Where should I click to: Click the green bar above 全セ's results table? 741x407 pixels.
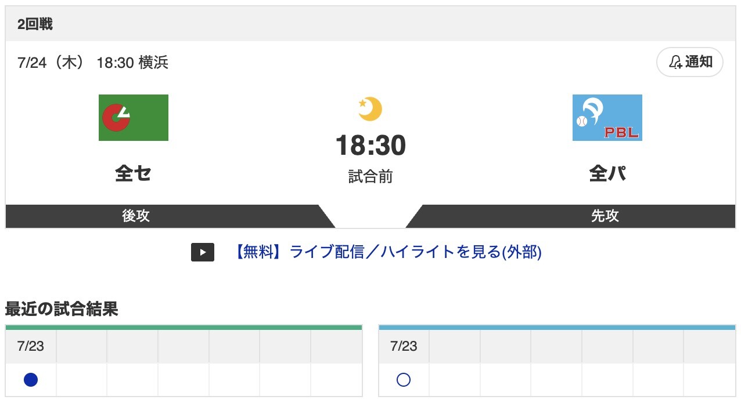coord(184,326)
